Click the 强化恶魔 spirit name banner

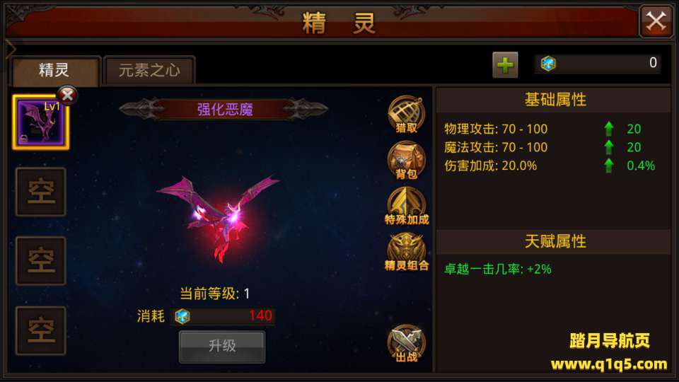coord(224,109)
